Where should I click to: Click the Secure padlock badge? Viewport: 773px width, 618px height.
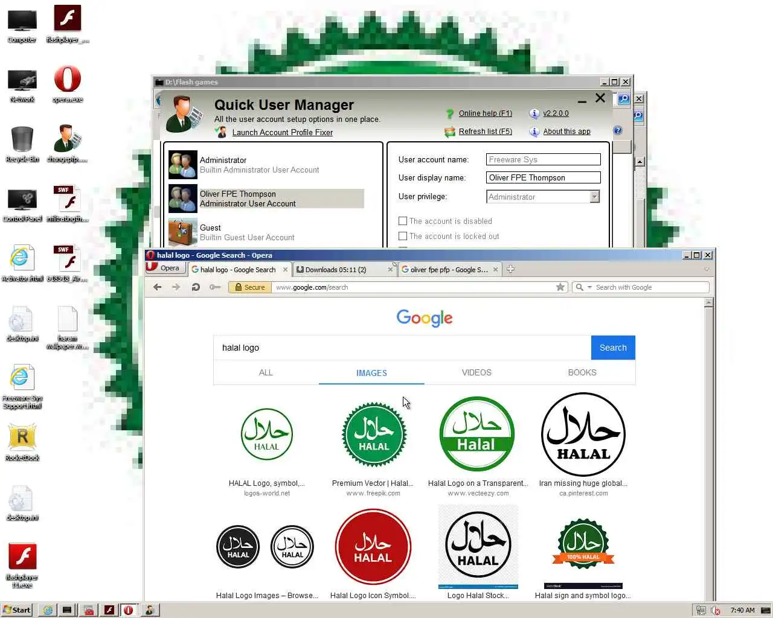[250, 287]
